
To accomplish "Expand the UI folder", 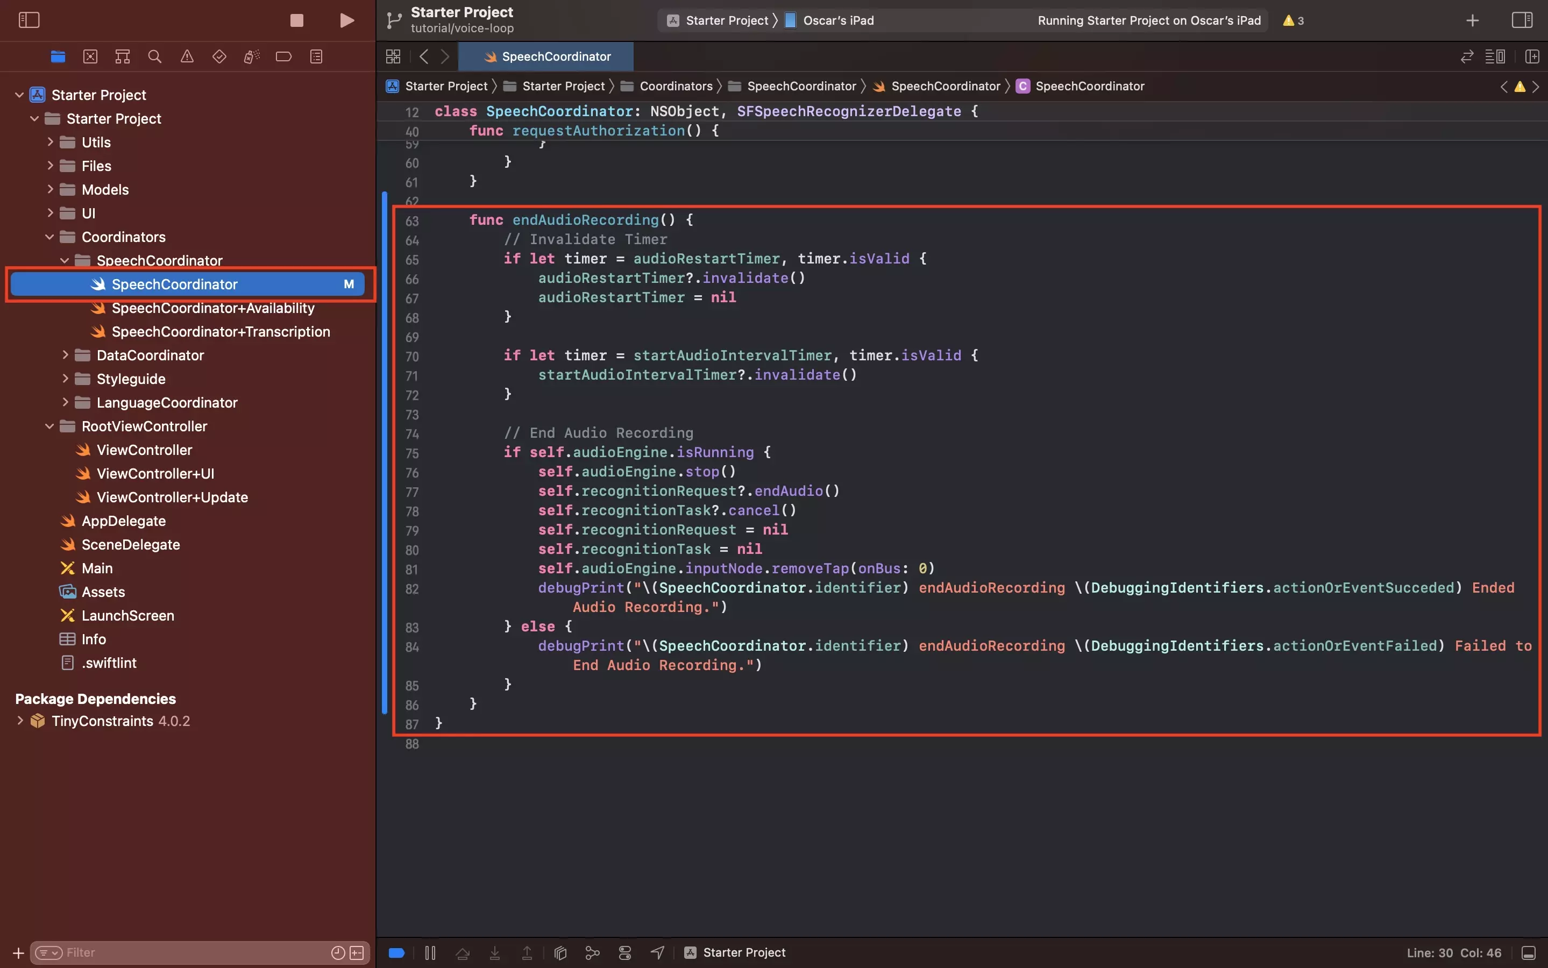I will (50, 213).
